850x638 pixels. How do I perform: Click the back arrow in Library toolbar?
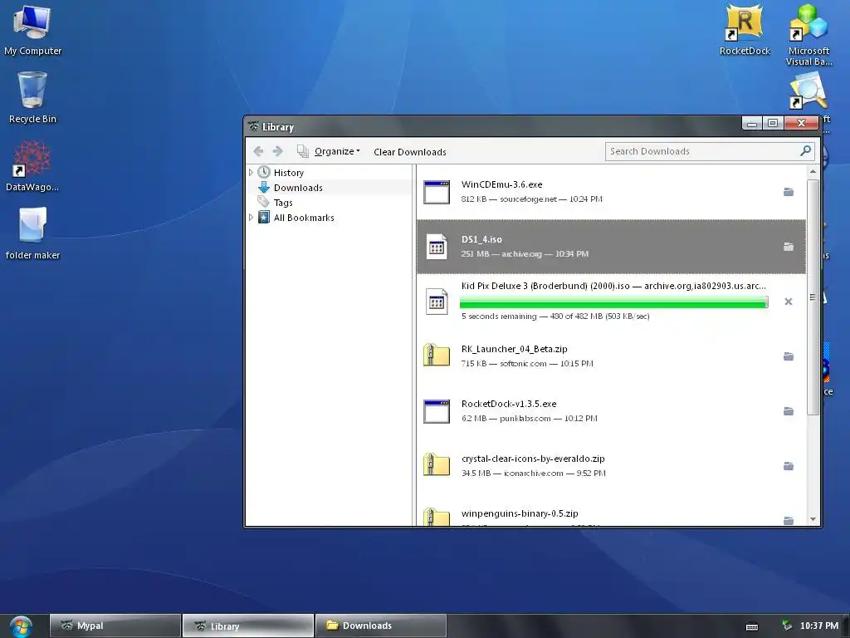259,151
